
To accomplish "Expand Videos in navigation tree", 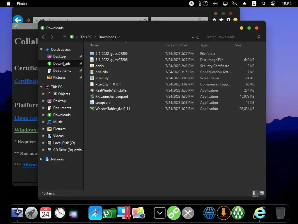I will pyautogui.click(x=44, y=136).
